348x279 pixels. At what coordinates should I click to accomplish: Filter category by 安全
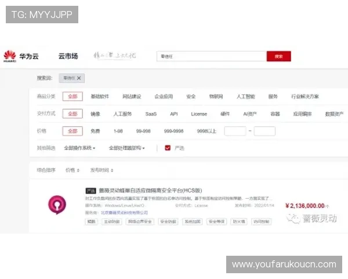point(191,96)
